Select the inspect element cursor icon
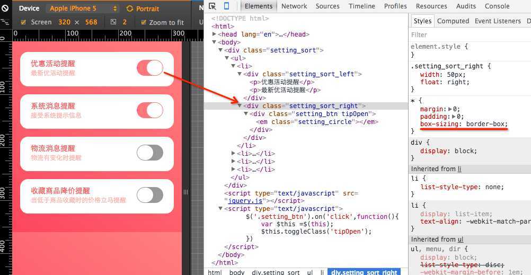Screen dimensions: 531x275 tap(213, 6)
